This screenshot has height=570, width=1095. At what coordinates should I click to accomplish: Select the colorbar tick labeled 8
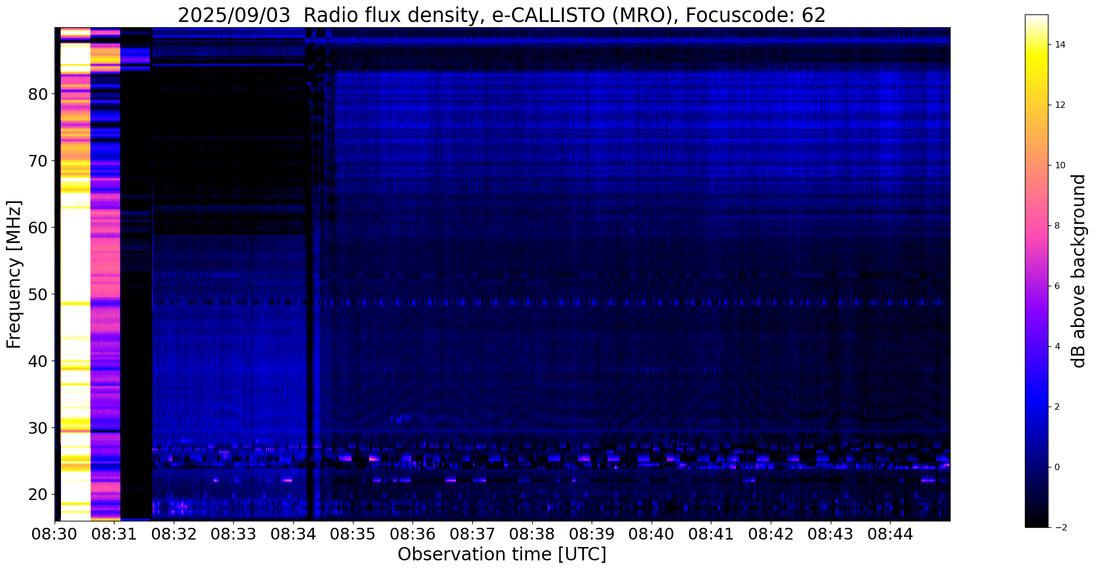[1056, 226]
